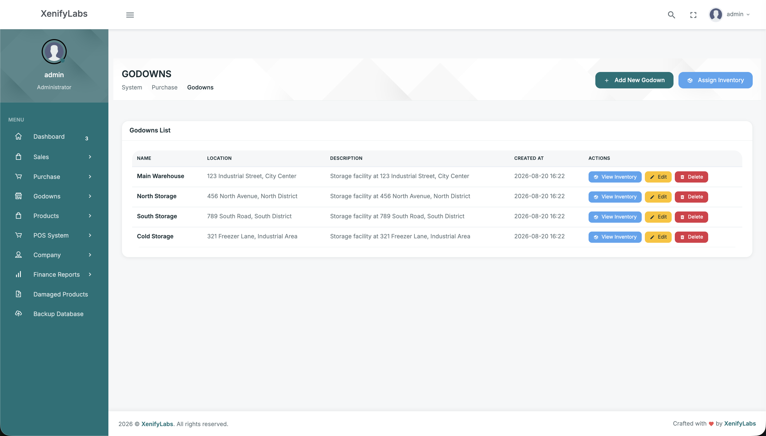
Task: Click the Backup Database cloud upload icon
Action: pos(18,313)
